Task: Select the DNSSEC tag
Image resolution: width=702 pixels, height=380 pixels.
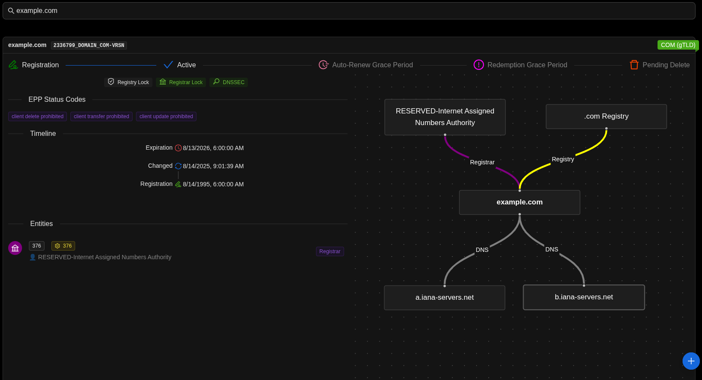Action: [228, 82]
